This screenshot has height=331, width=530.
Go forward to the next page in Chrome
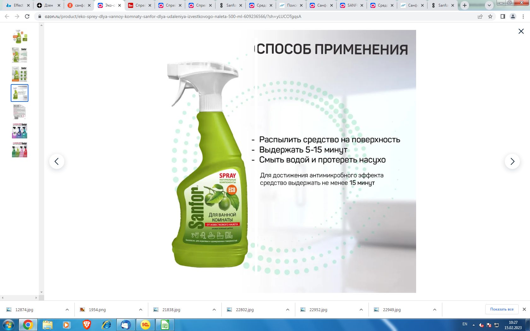pyautogui.click(x=17, y=16)
